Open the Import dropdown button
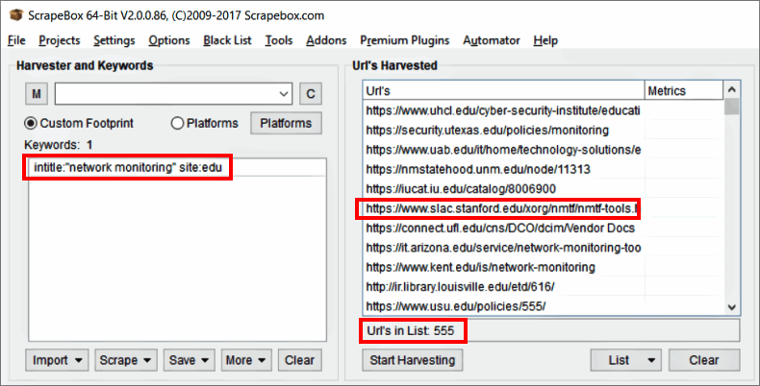This screenshot has width=760, height=386. [x=57, y=360]
